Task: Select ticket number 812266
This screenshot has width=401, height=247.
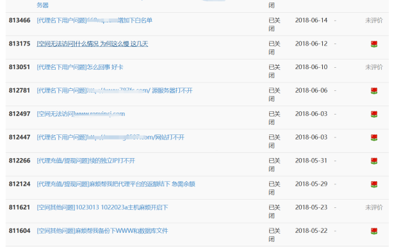Action: [19, 161]
